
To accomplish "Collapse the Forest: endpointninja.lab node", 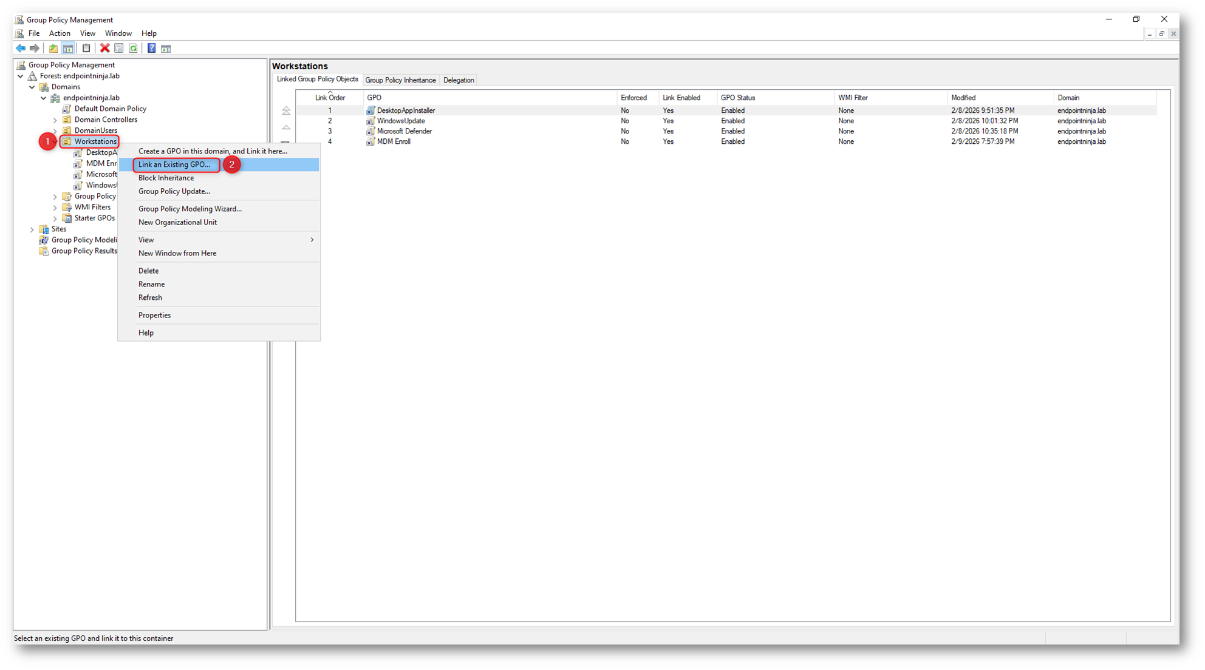I will (x=21, y=76).
